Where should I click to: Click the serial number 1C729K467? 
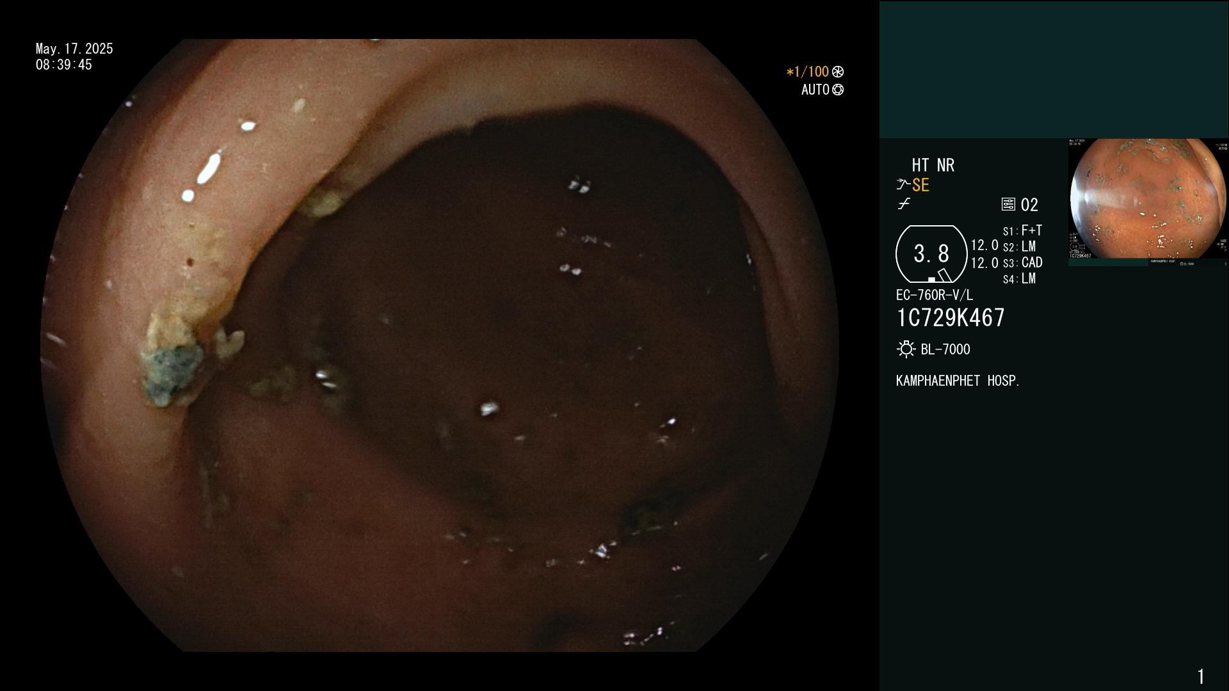951,317
